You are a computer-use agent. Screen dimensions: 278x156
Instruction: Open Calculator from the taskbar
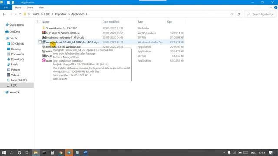[52, 153]
